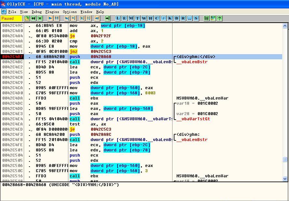289x201 pixels.
Task: Open the Help menu
Action: coord(100,12)
